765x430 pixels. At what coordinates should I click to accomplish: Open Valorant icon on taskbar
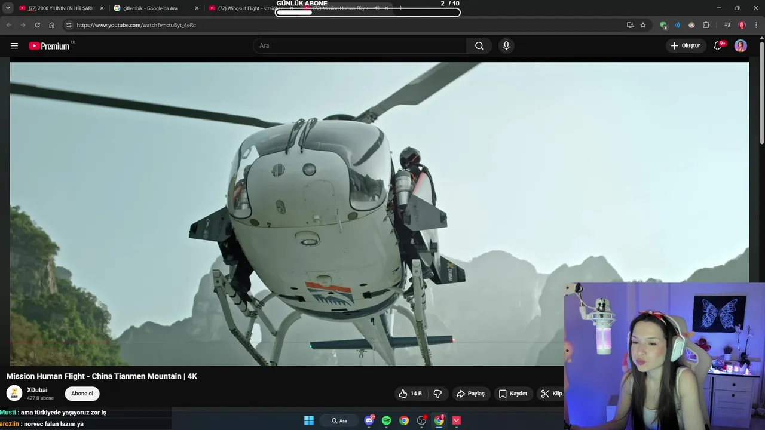(457, 420)
